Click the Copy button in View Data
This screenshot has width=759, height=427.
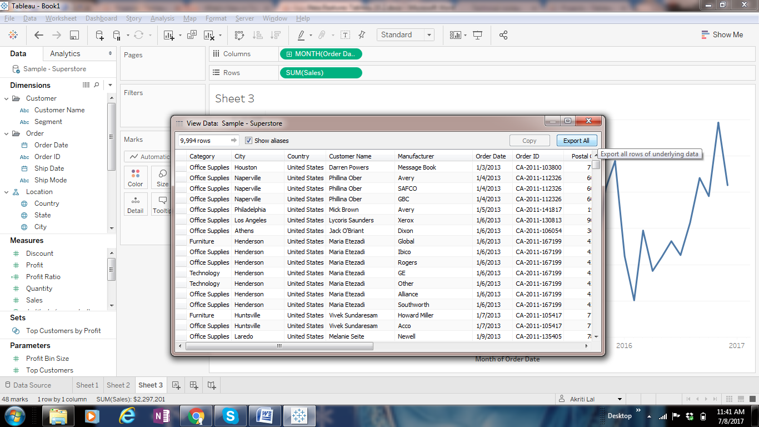[x=530, y=141]
